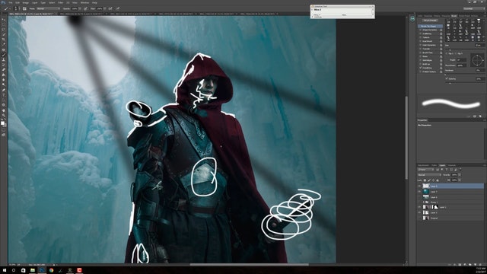This screenshot has height=274, width=487.
Task: Click the brush angle and roundness wheel
Action: [477, 60]
